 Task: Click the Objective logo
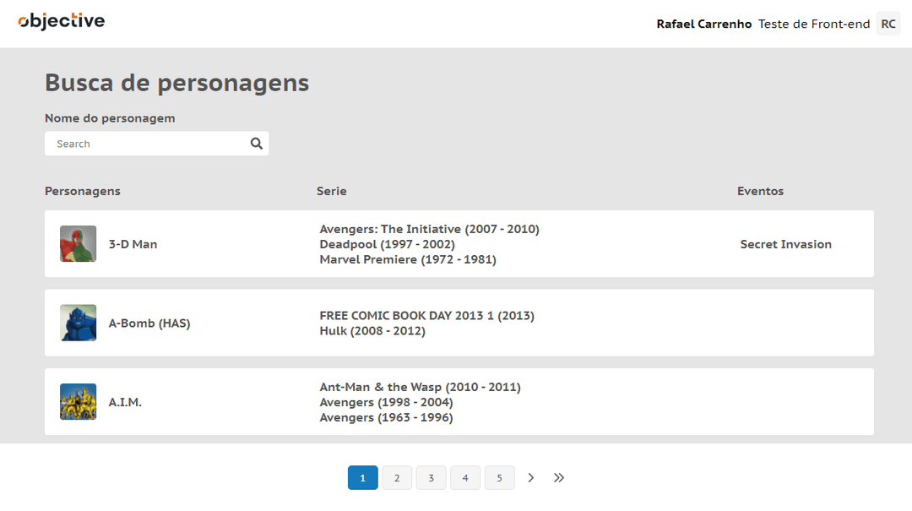pos(61,21)
